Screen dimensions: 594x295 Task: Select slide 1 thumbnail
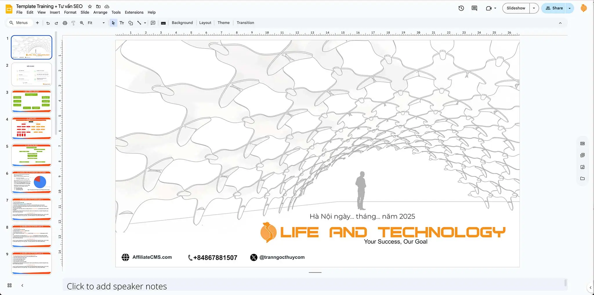click(32, 47)
